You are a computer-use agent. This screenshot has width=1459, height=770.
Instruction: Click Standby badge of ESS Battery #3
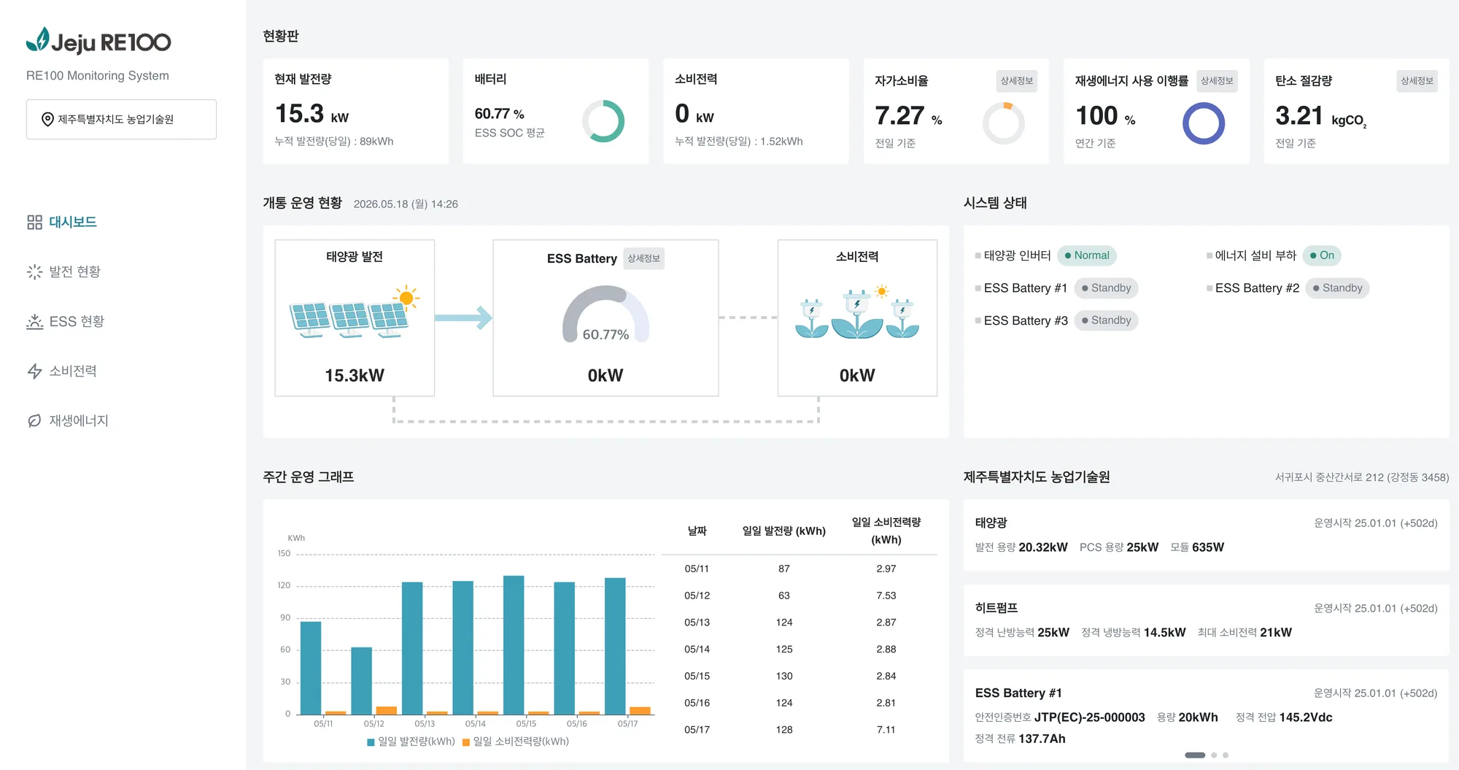pyautogui.click(x=1106, y=320)
